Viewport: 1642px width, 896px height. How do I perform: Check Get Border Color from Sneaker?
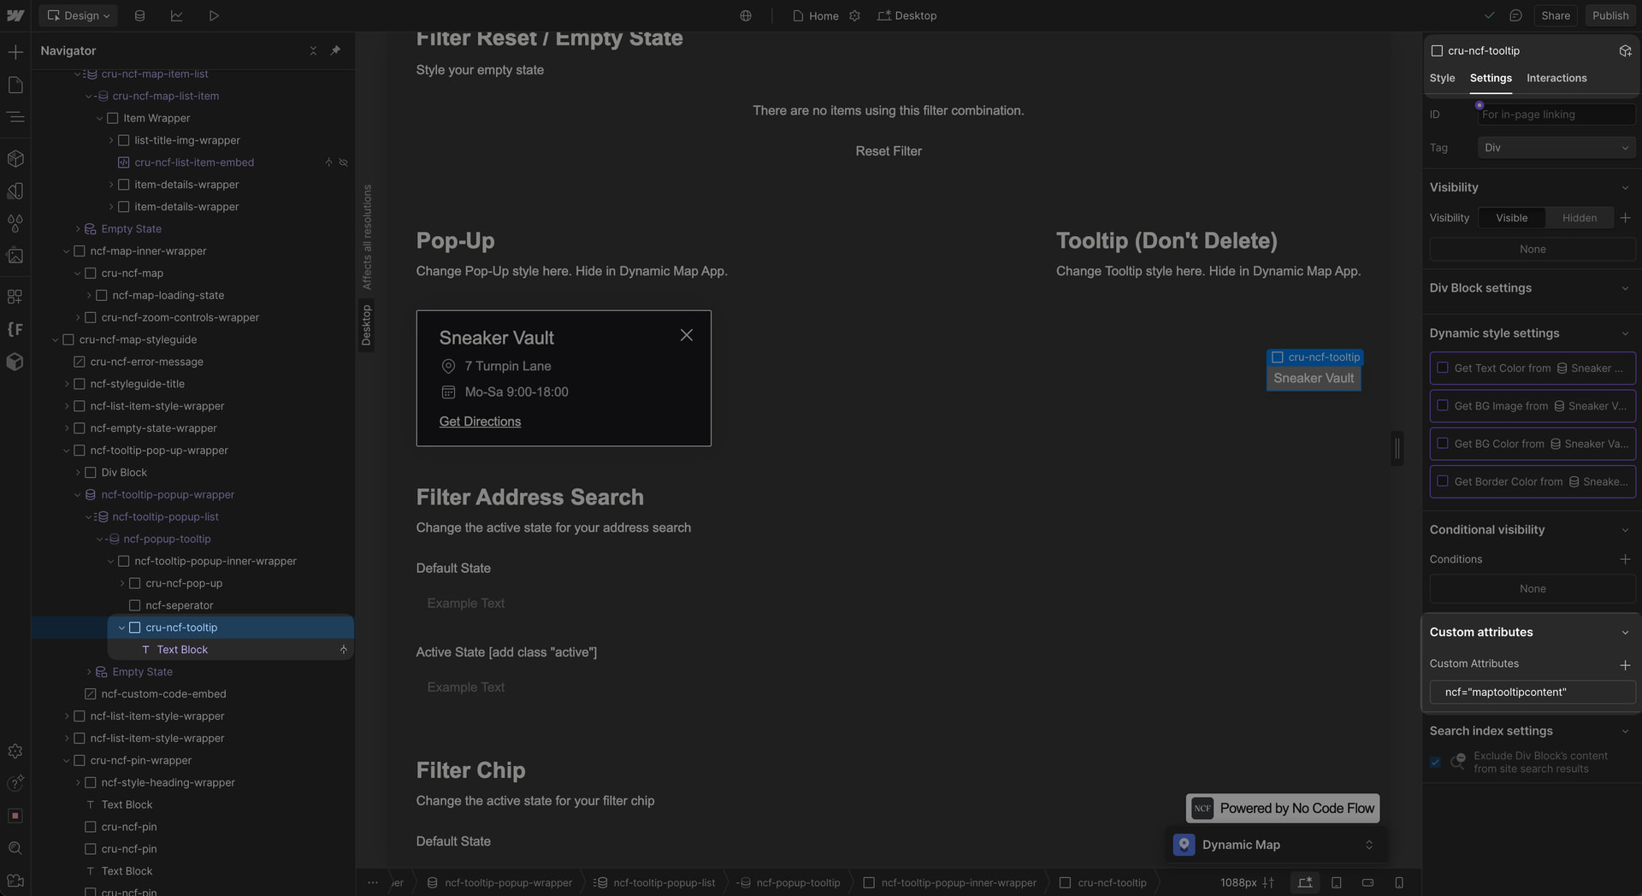1443,480
